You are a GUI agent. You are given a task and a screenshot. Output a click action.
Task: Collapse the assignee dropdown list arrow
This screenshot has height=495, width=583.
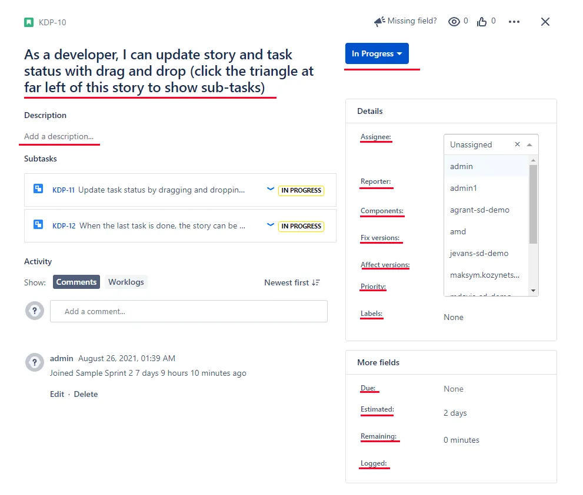529,144
